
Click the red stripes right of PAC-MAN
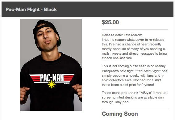point(69,78)
